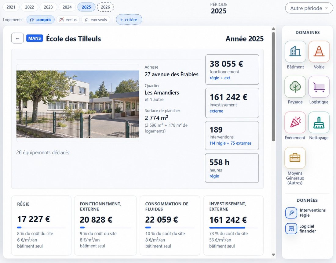Open Moyens Généraux briefcase icon

coord(295,158)
